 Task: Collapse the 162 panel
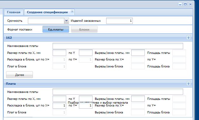[188, 37]
